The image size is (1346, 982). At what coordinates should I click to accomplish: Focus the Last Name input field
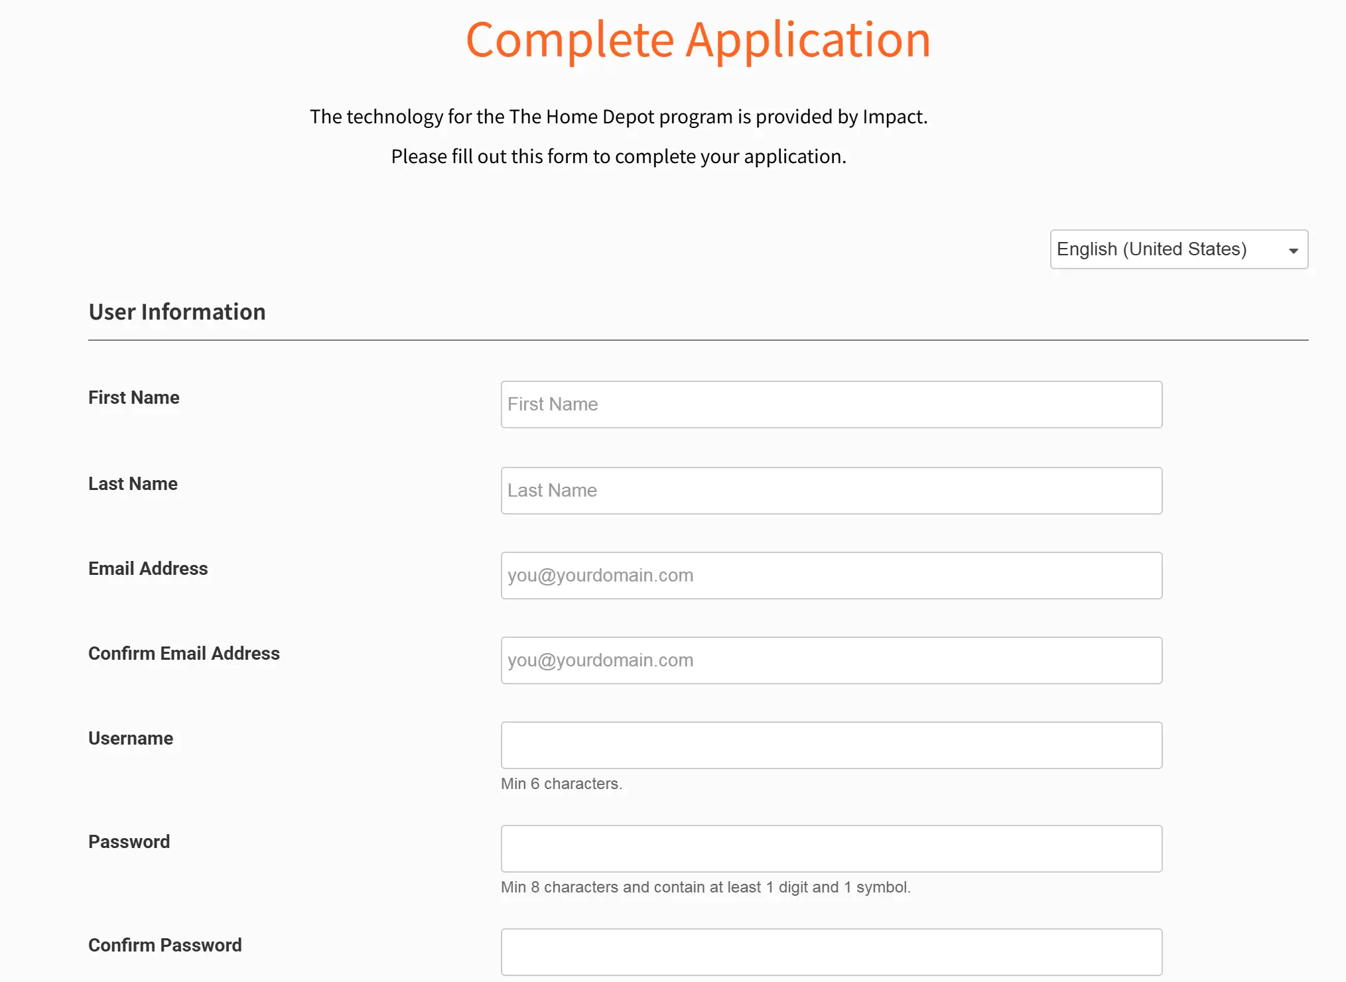coord(831,491)
